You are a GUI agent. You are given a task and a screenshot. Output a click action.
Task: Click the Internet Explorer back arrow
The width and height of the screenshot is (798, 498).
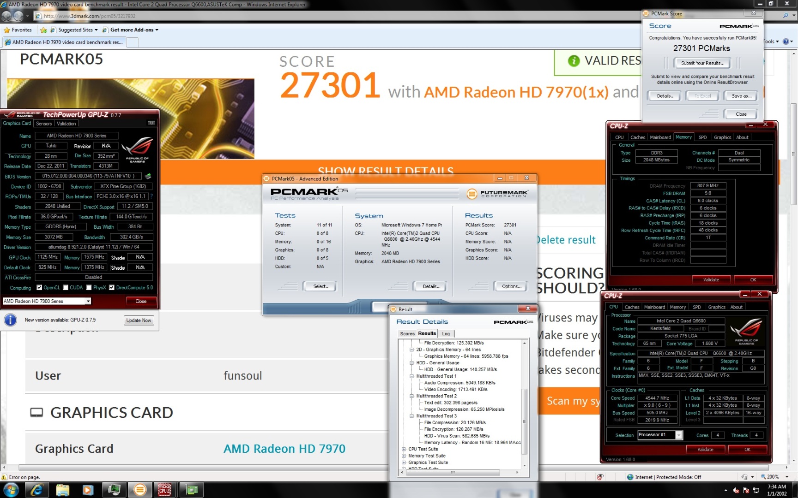pos(6,16)
